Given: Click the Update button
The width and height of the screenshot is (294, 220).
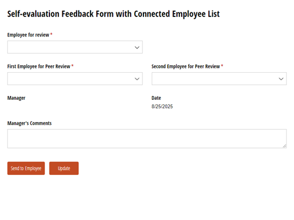Looking at the screenshot, I should pyautogui.click(x=64, y=168).
